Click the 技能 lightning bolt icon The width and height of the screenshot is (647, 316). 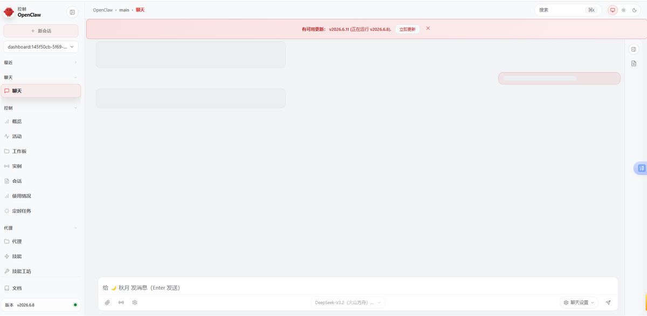(7, 256)
